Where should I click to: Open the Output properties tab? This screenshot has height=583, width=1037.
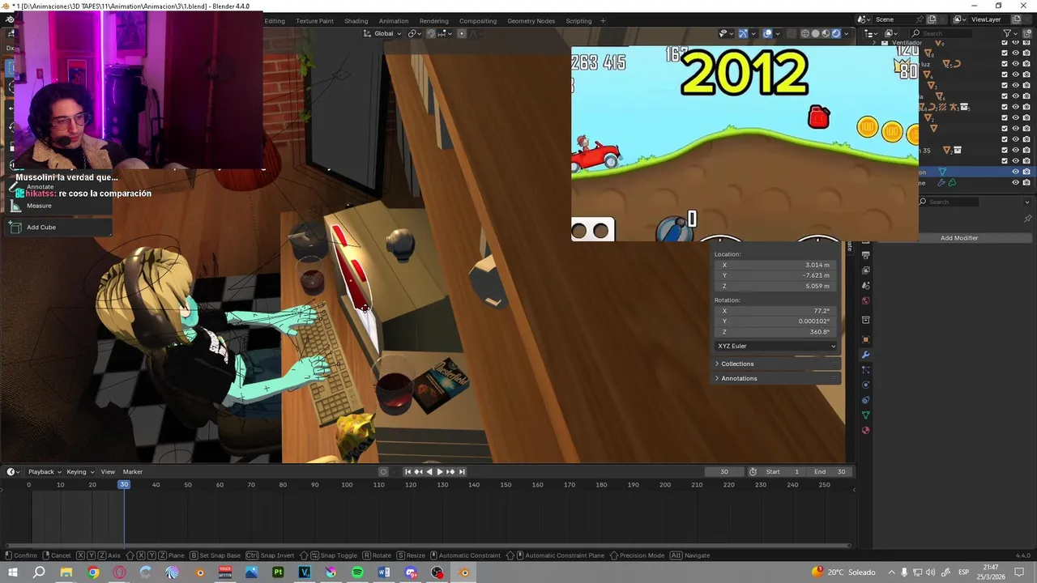click(x=865, y=255)
